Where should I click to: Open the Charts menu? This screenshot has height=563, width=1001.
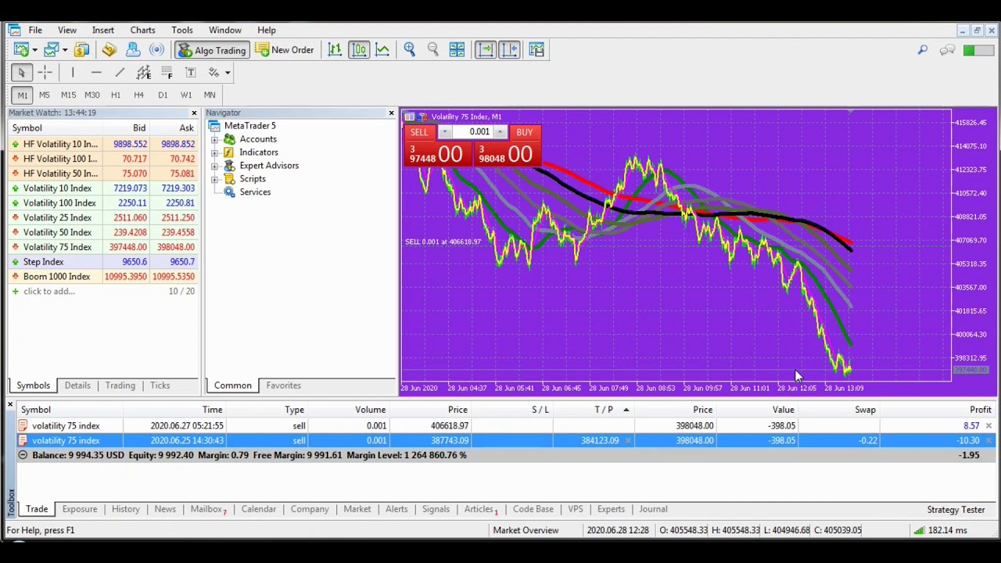142,30
